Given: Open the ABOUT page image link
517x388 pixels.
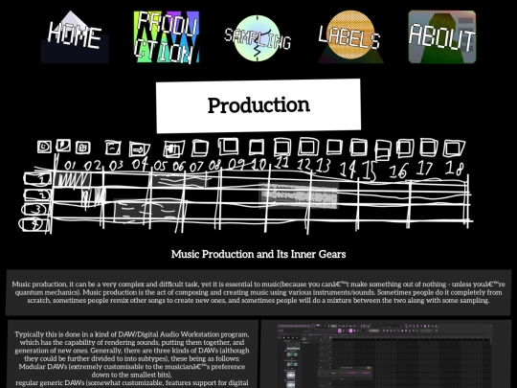Looking at the screenshot, I should (442, 36).
